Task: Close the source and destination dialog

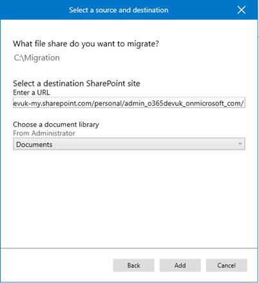Action: pyautogui.click(x=242, y=10)
